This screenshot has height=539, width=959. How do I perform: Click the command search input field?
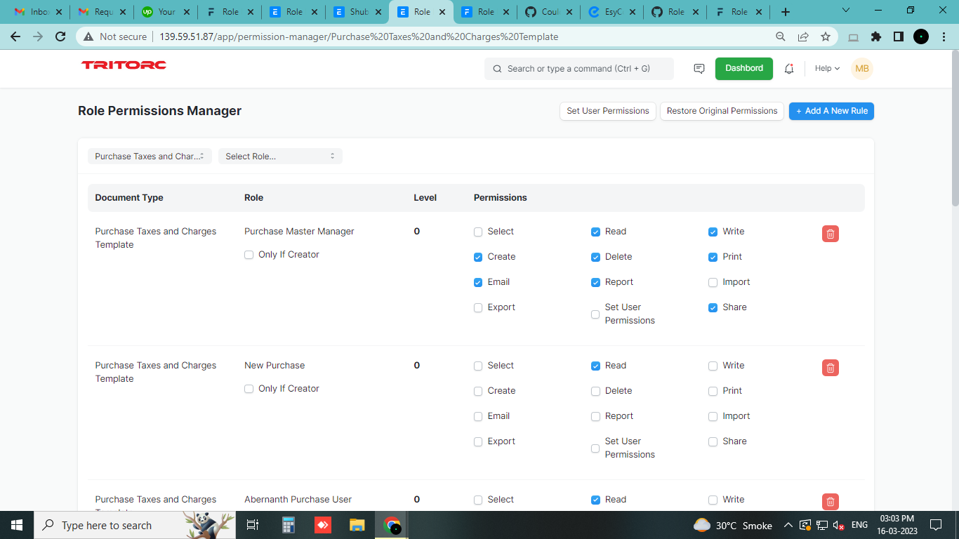(578, 68)
